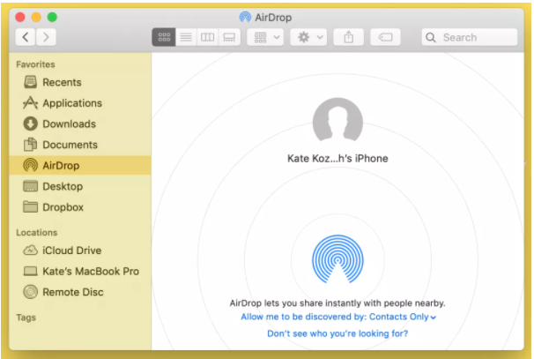Viewport: 534px width, 359px height.
Task: Select Kate Koz...h's iPhone avatar
Action: click(x=337, y=121)
